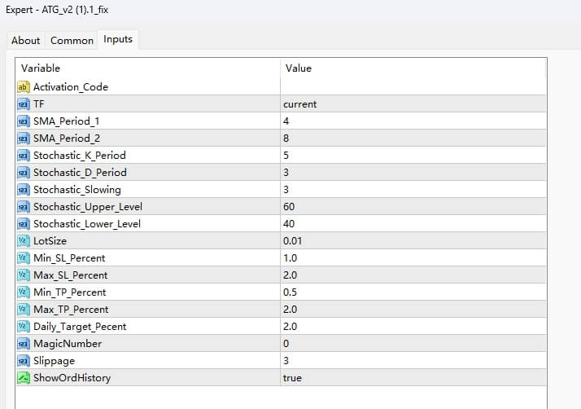Switch to the About tab
This screenshot has height=409, width=581.
(26, 40)
